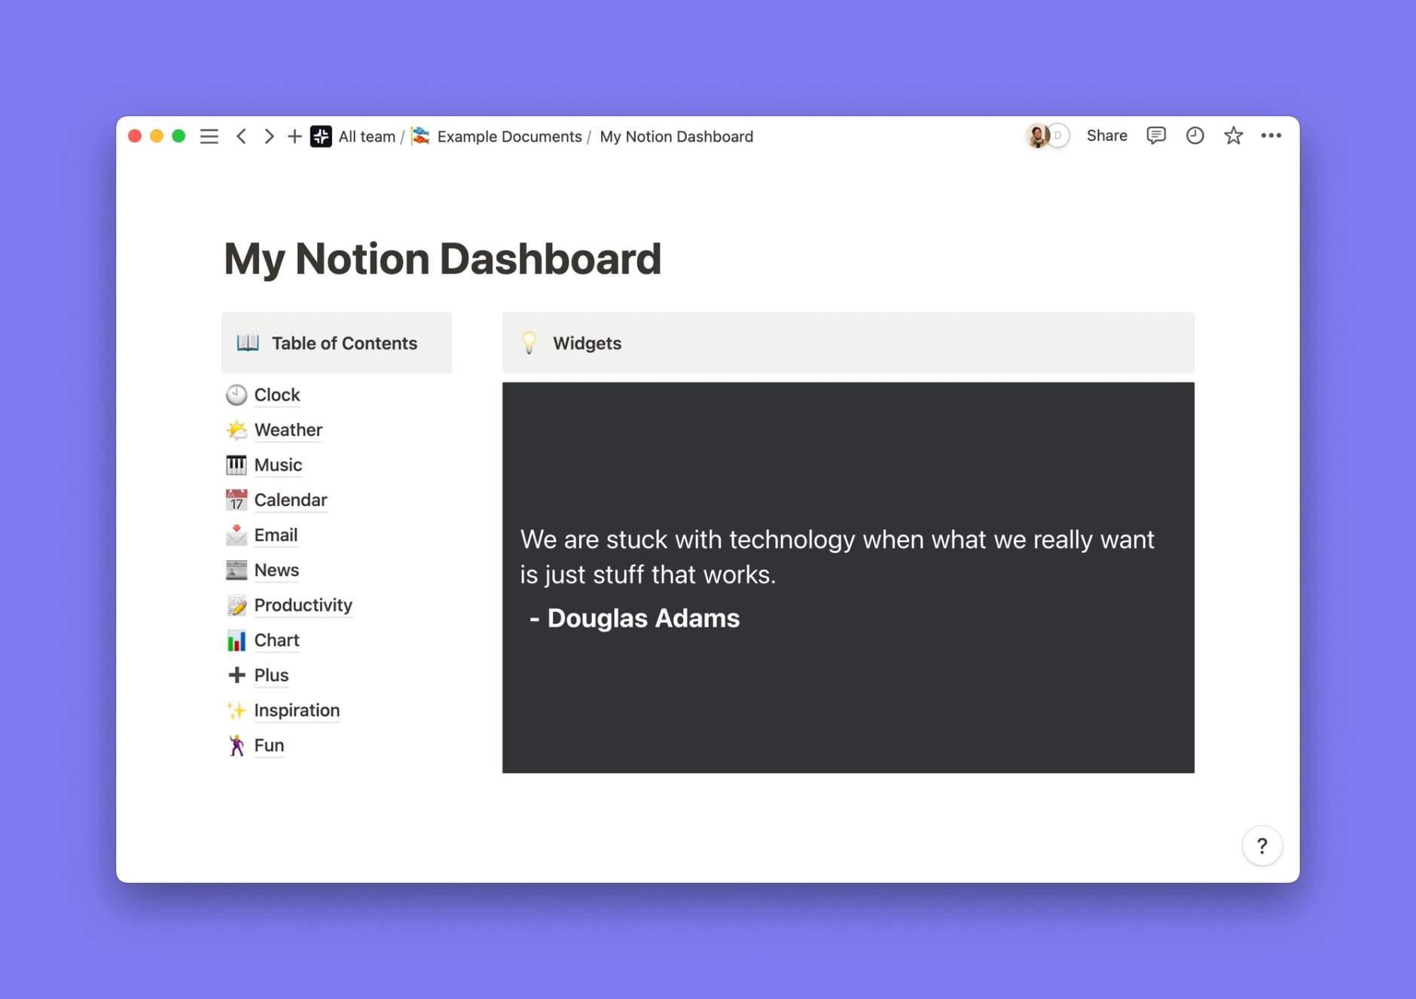The height and width of the screenshot is (999, 1416).
Task: Open the Plus page link
Action: (x=271, y=675)
